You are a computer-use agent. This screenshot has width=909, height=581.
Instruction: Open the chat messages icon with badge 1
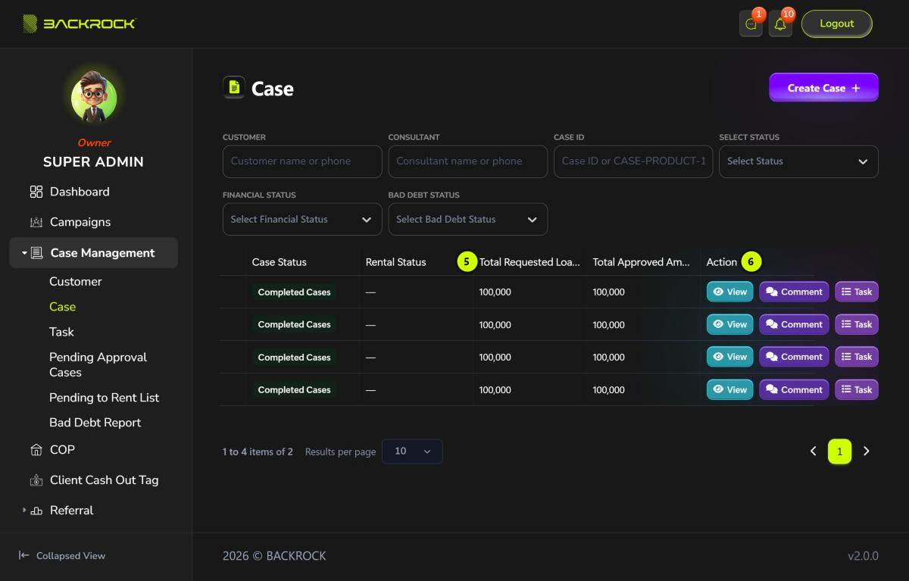tap(751, 24)
